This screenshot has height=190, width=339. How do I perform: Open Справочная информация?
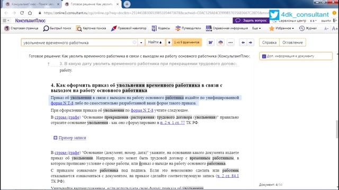pyautogui.click(x=227, y=28)
